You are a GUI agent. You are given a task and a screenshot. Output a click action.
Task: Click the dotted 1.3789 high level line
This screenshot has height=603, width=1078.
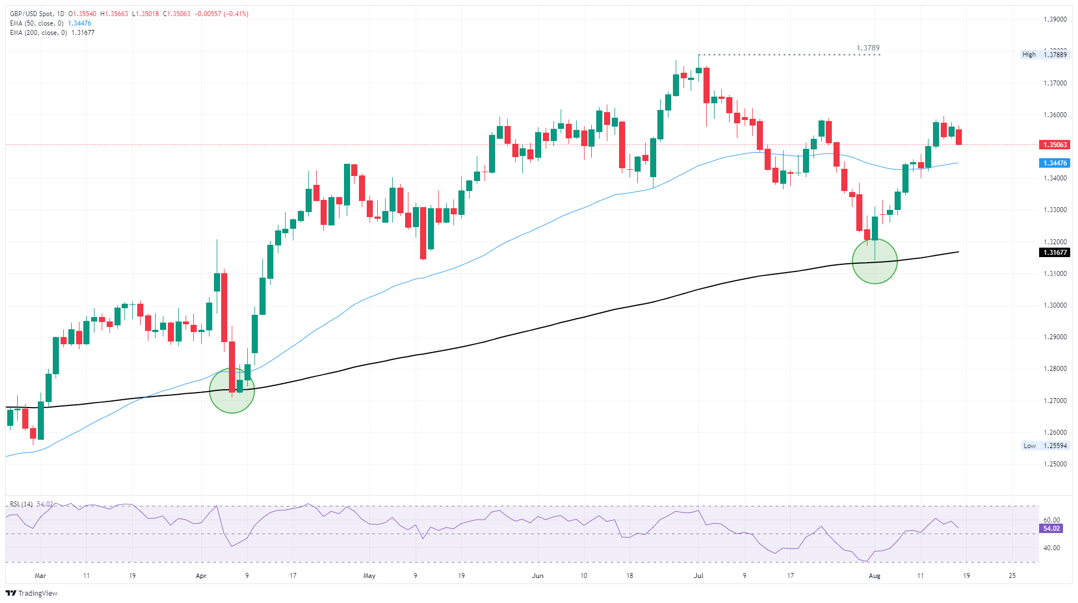789,55
